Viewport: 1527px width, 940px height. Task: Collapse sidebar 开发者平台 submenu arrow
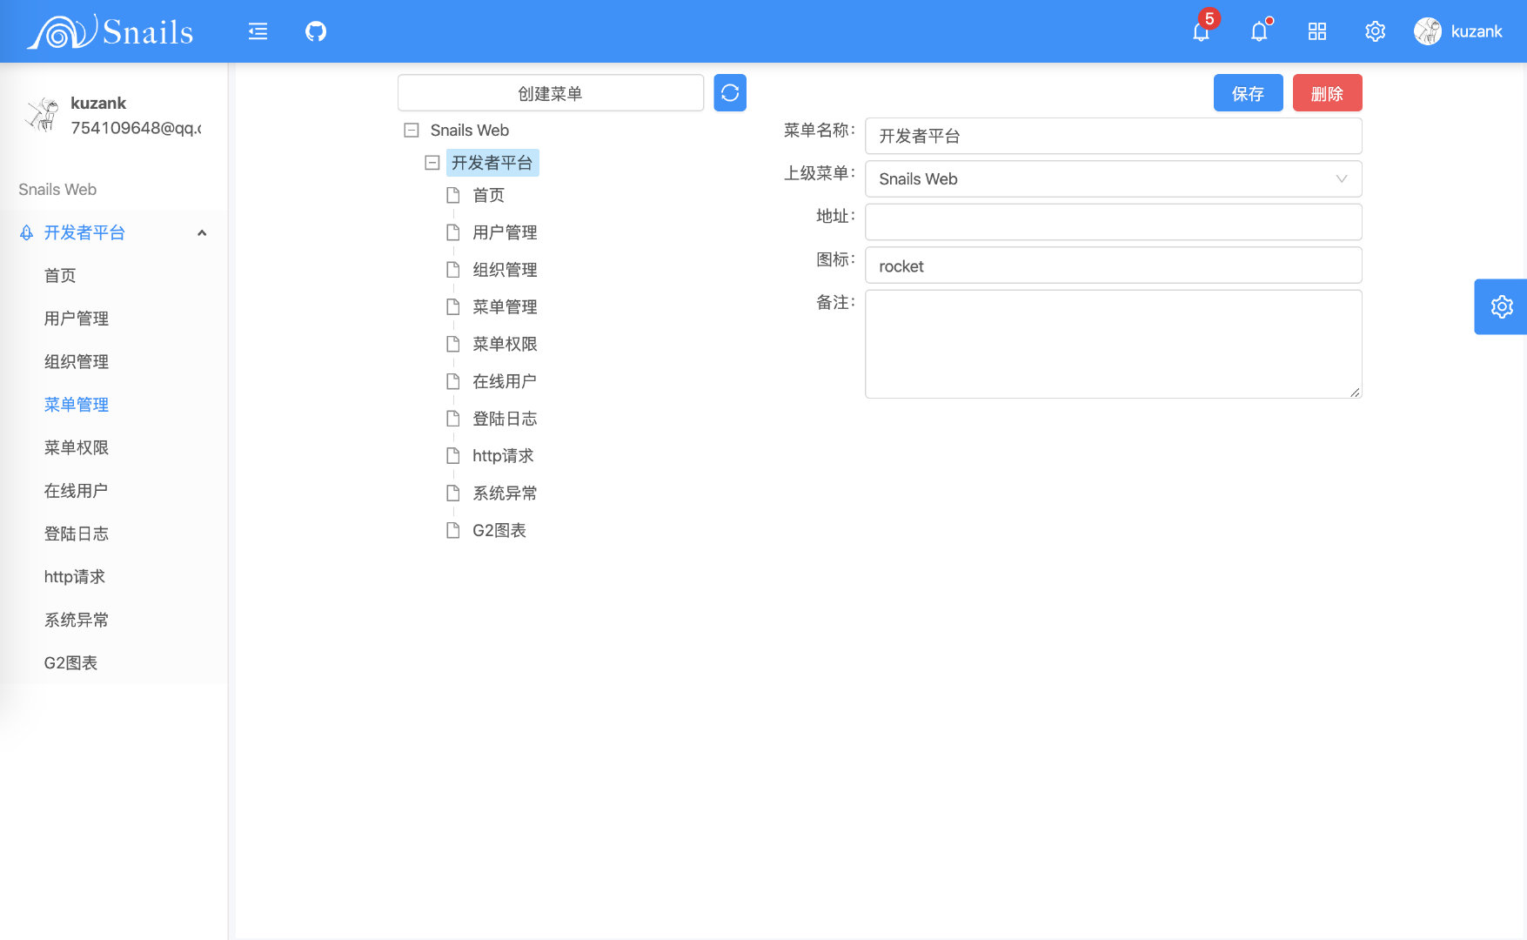click(x=202, y=232)
